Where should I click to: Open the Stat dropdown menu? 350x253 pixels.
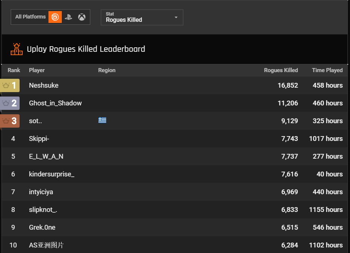click(x=142, y=17)
